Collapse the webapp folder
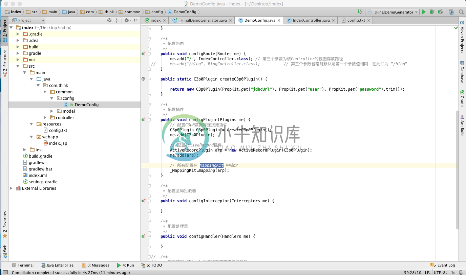 (31, 137)
